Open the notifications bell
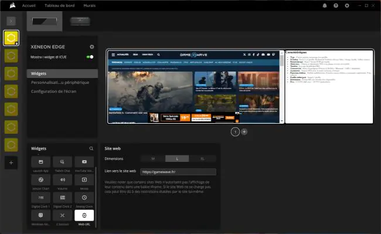This screenshot has height=234, width=381. point(325,6)
